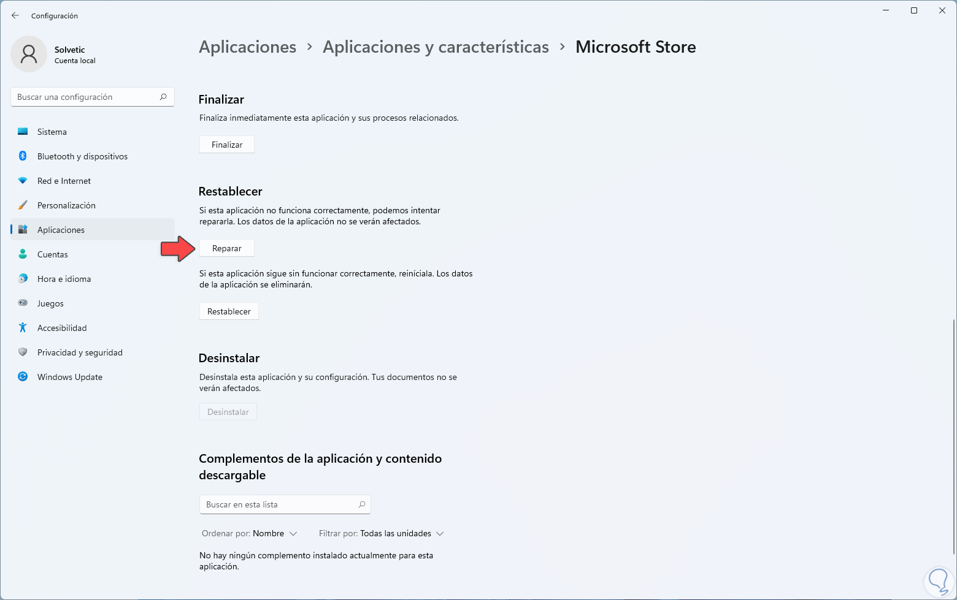Open Hora e idioma category

click(93, 279)
